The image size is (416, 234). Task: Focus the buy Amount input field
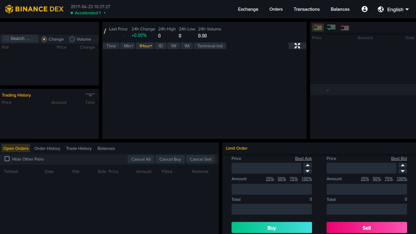272,189
